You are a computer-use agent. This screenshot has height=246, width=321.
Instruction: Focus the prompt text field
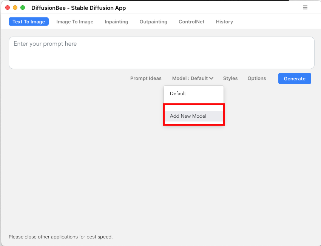pos(162,53)
